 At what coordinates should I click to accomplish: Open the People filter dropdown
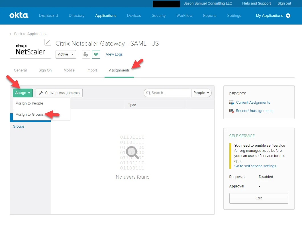201,93
